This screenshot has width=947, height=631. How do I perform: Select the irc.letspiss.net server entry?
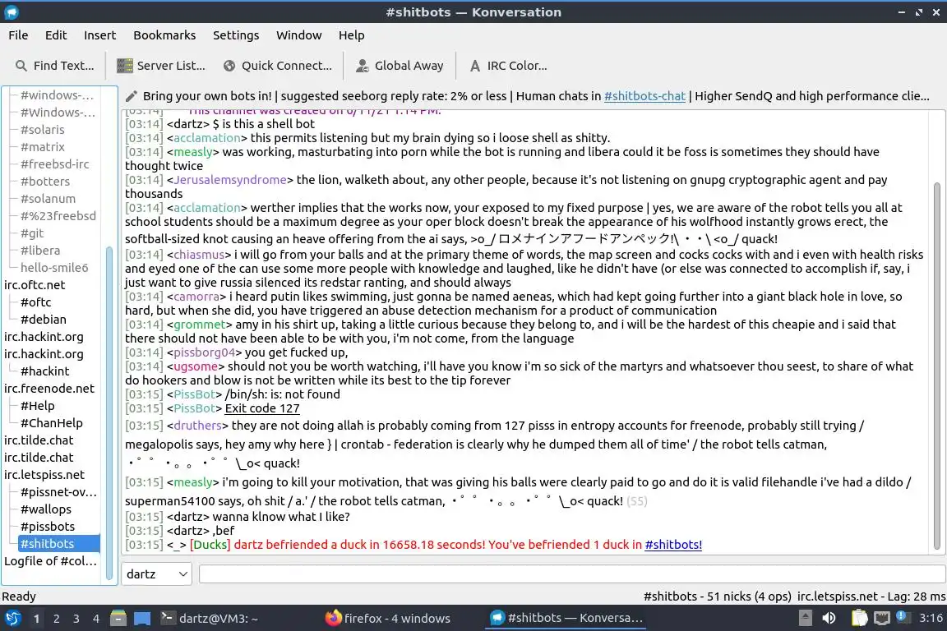pos(44,475)
